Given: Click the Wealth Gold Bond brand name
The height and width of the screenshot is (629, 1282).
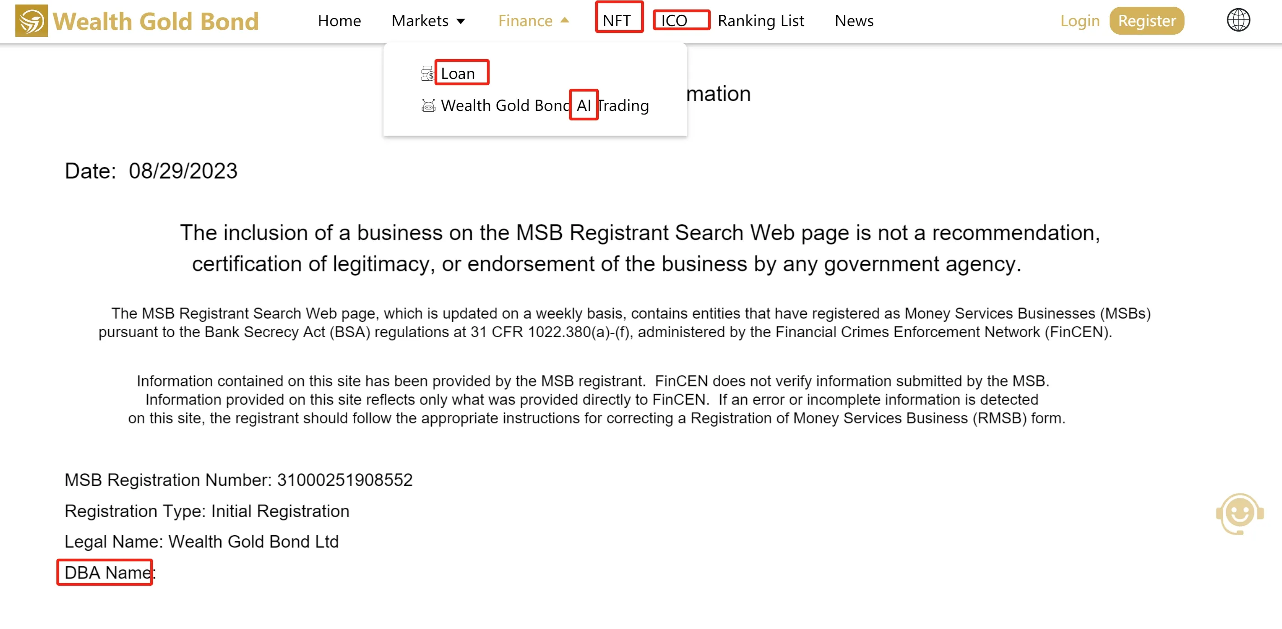Looking at the screenshot, I should click(x=156, y=21).
